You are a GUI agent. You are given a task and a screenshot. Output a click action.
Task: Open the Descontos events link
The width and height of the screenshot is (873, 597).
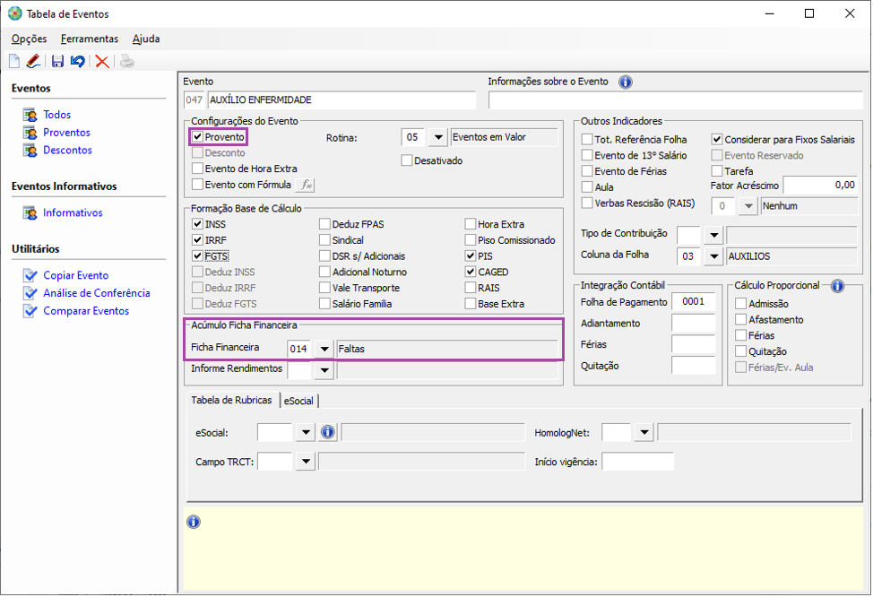67,151
